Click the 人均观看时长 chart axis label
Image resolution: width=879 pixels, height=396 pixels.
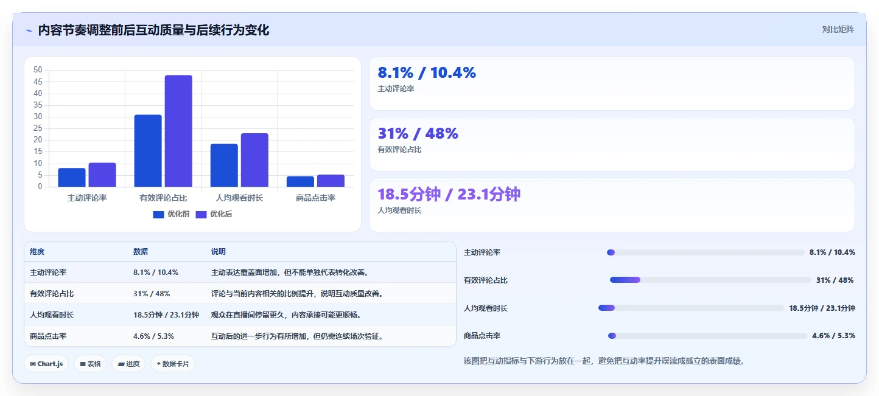click(x=239, y=198)
